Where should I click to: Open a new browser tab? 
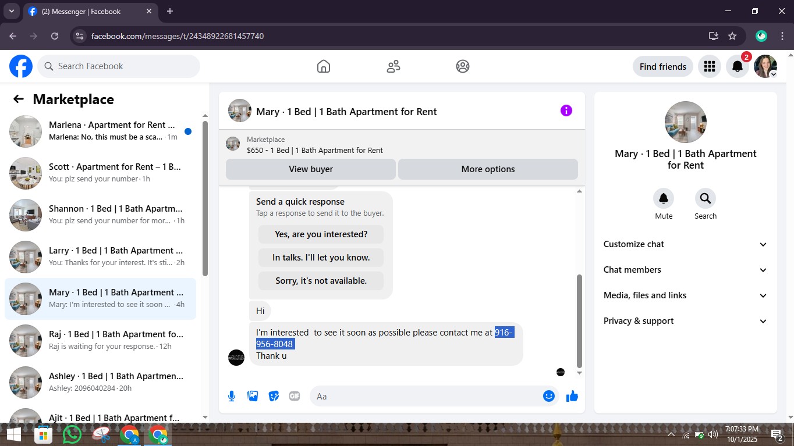(x=170, y=11)
